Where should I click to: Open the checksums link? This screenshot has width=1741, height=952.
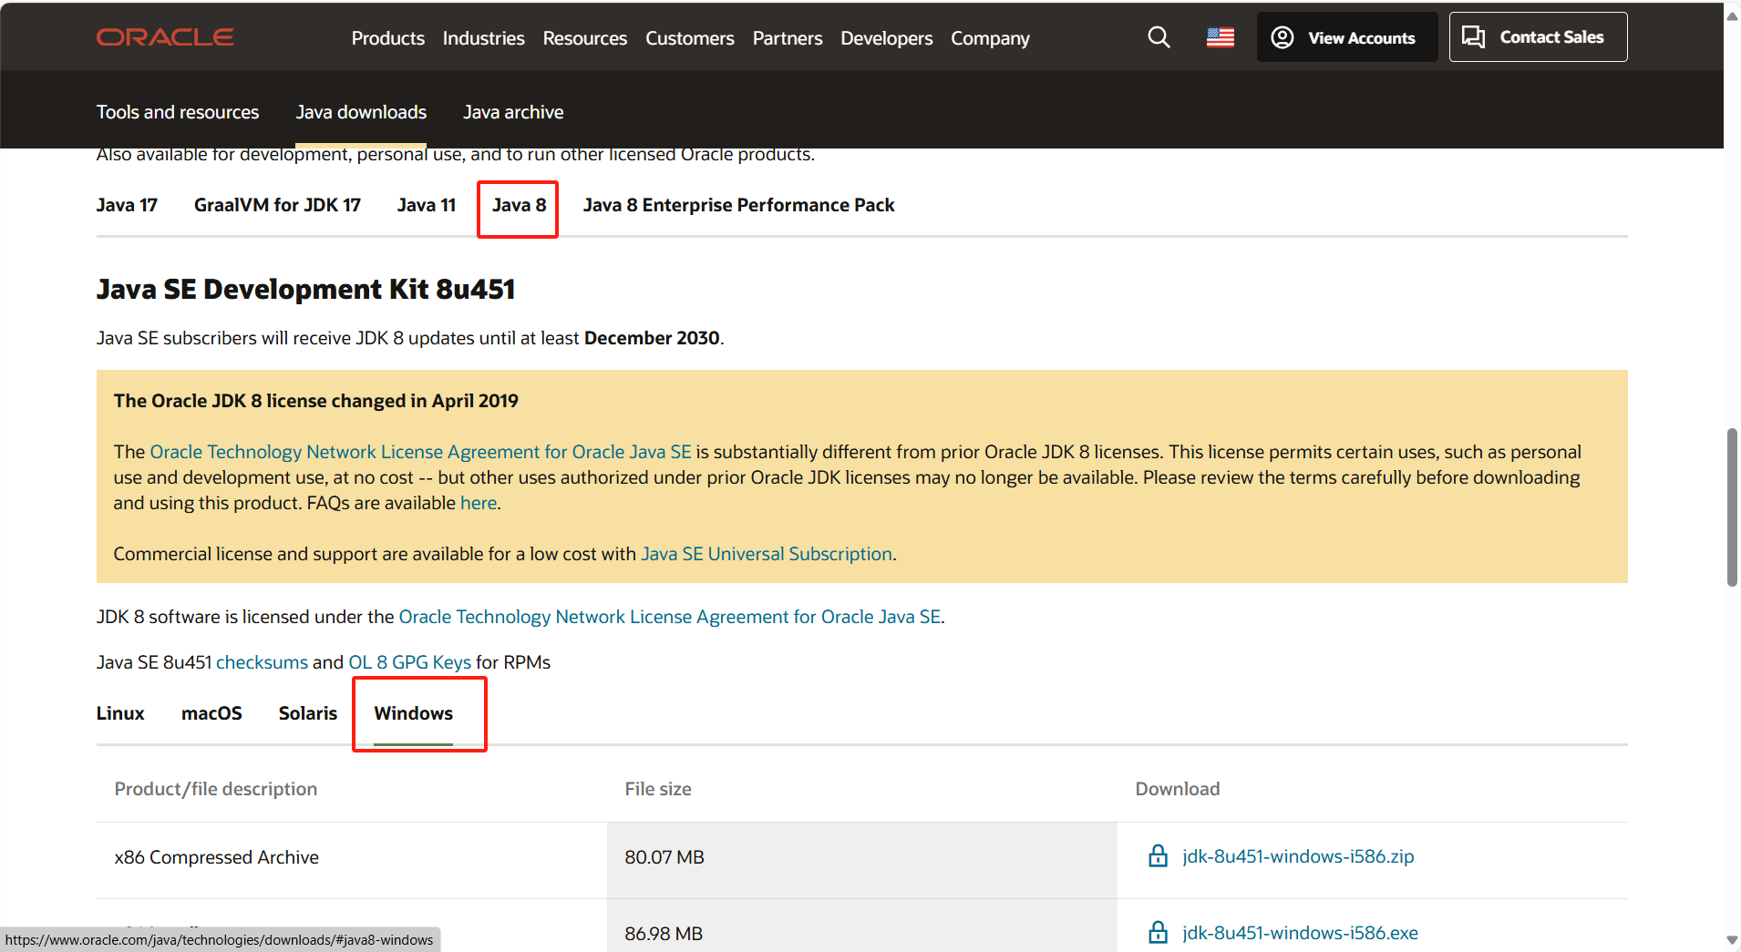[x=263, y=662]
